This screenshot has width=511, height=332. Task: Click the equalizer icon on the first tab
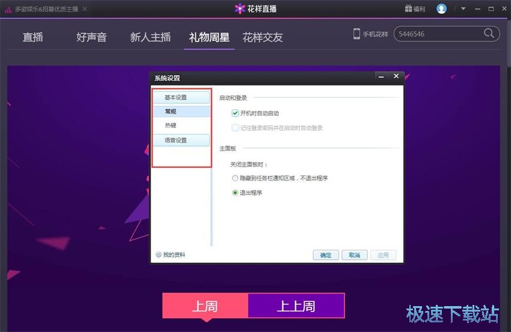pyautogui.click(x=8, y=10)
